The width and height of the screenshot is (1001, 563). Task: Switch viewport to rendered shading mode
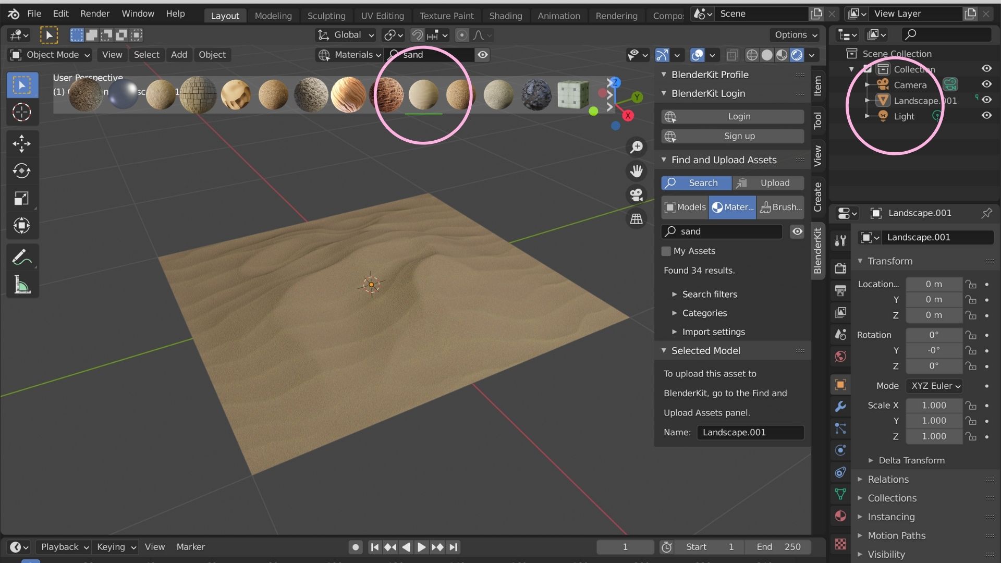[797, 55]
